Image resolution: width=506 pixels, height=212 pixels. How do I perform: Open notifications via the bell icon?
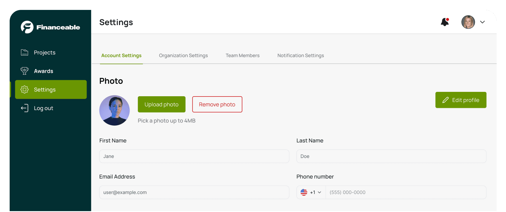click(445, 22)
